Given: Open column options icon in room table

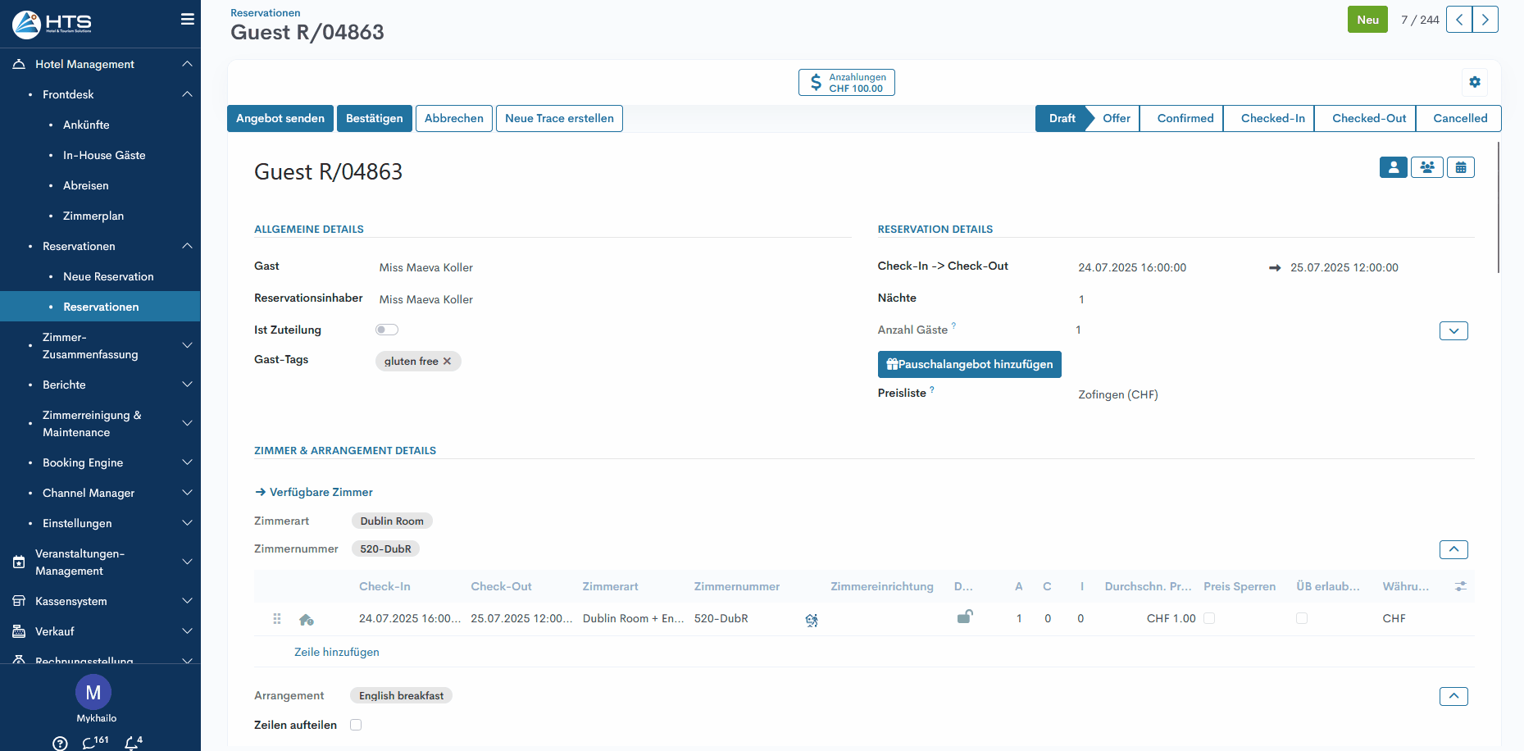Looking at the screenshot, I should [x=1460, y=586].
